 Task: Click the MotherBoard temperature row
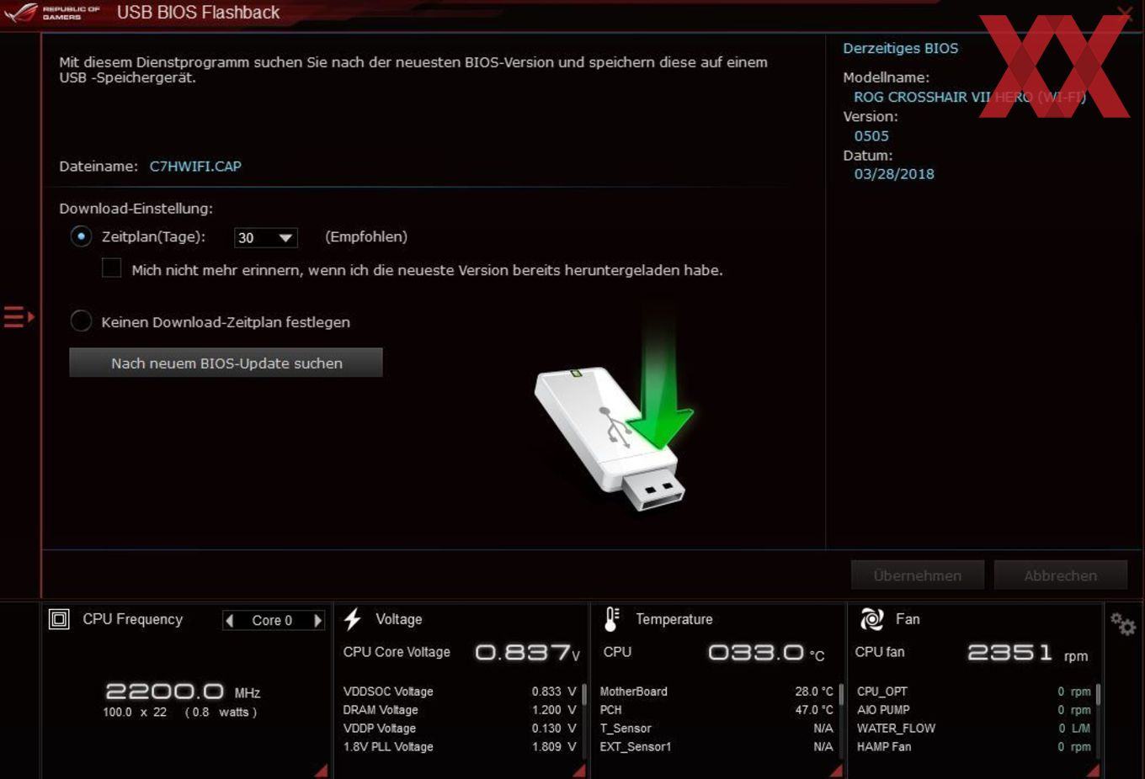tap(716, 692)
